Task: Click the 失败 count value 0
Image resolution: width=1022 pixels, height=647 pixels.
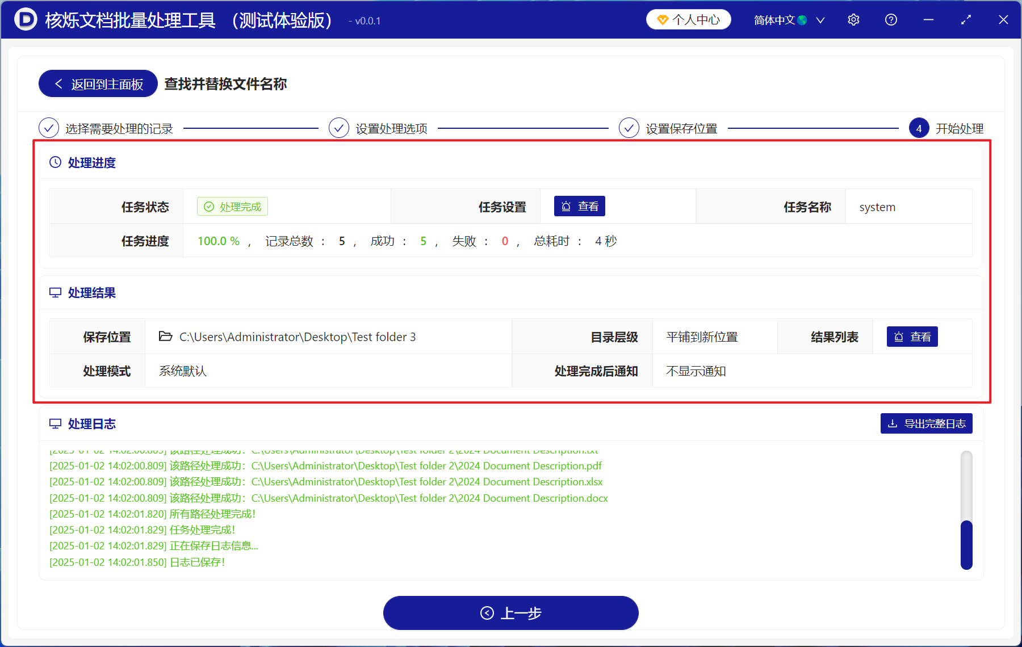Action: [x=505, y=241]
